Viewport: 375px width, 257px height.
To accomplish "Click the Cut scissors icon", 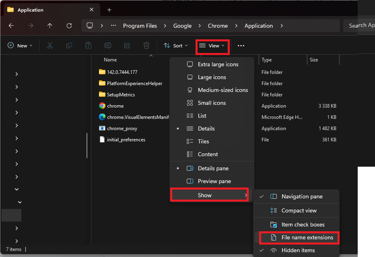I will [50, 45].
